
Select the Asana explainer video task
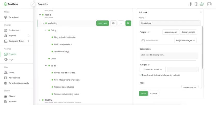[65, 73]
